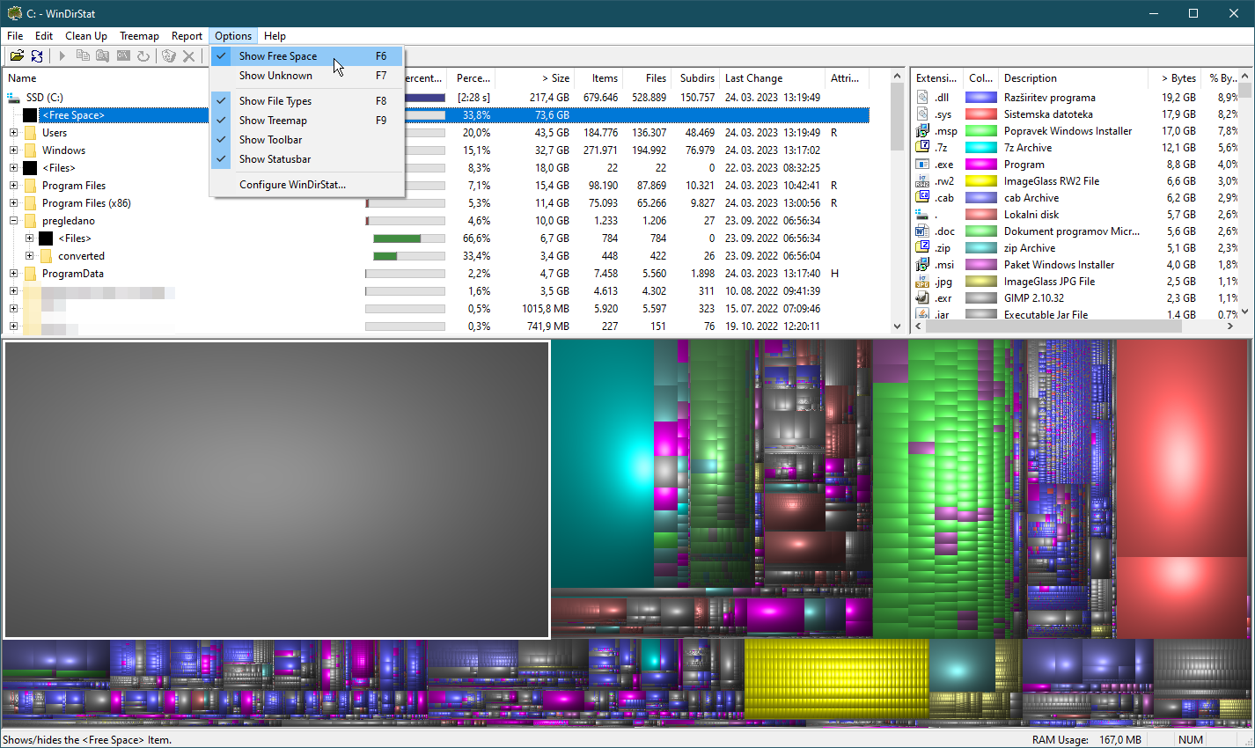Uncheck Show Treemap in the Options menu

[x=273, y=121]
